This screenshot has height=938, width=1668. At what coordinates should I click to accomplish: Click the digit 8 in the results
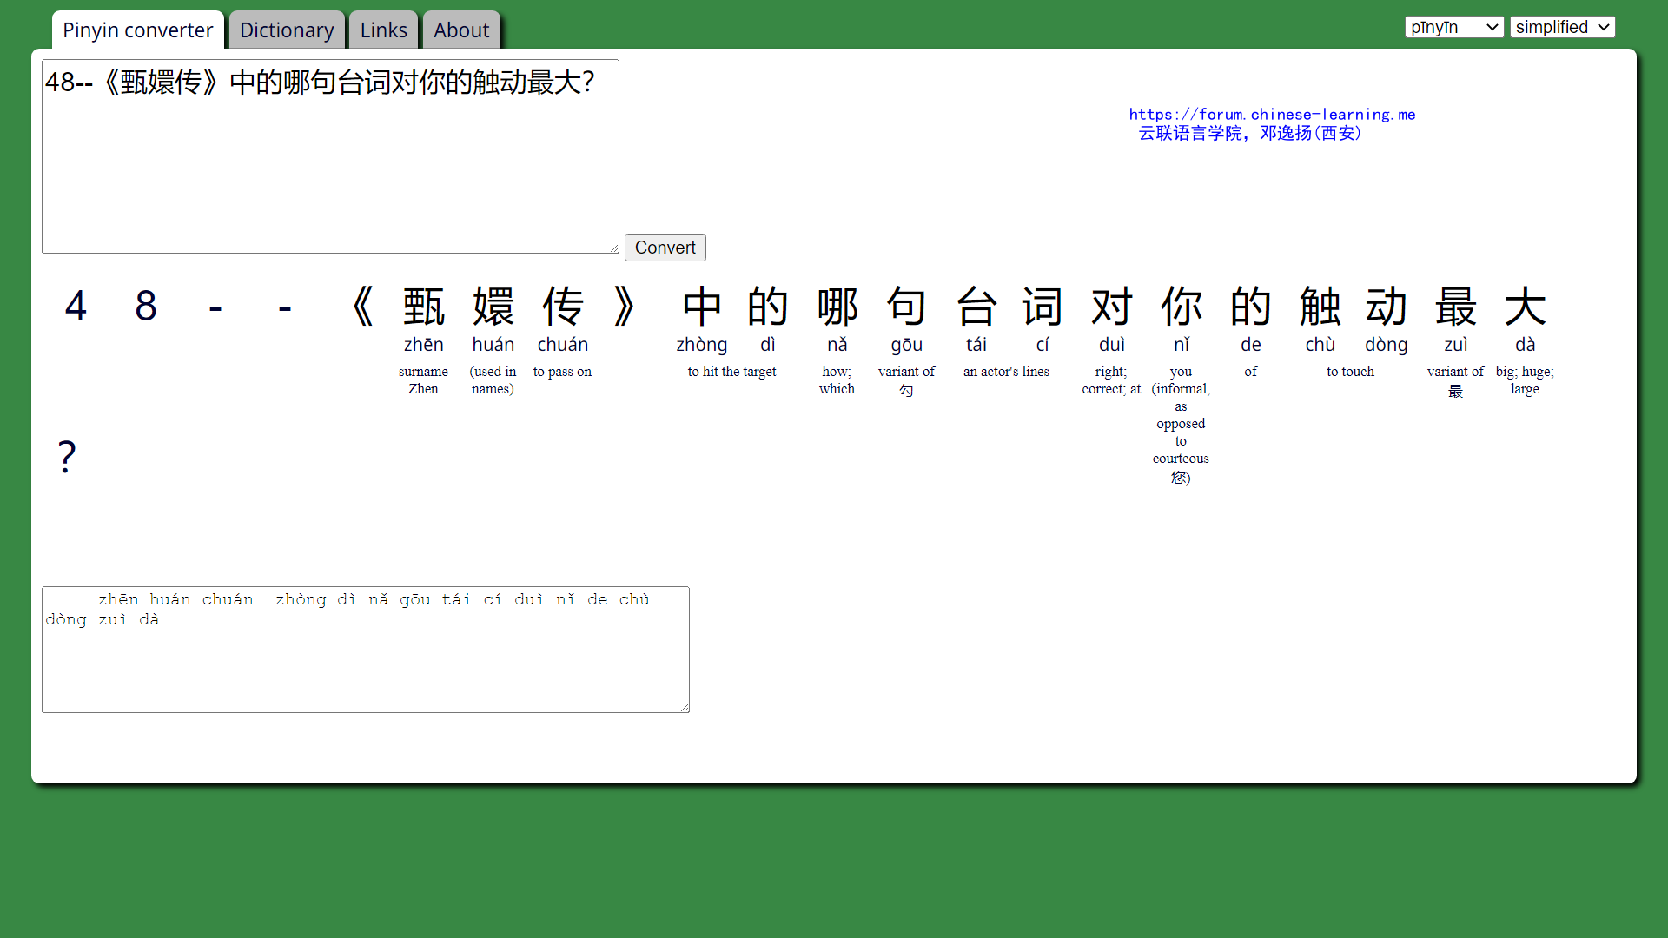pyautogui.click(x=146, y=307)
